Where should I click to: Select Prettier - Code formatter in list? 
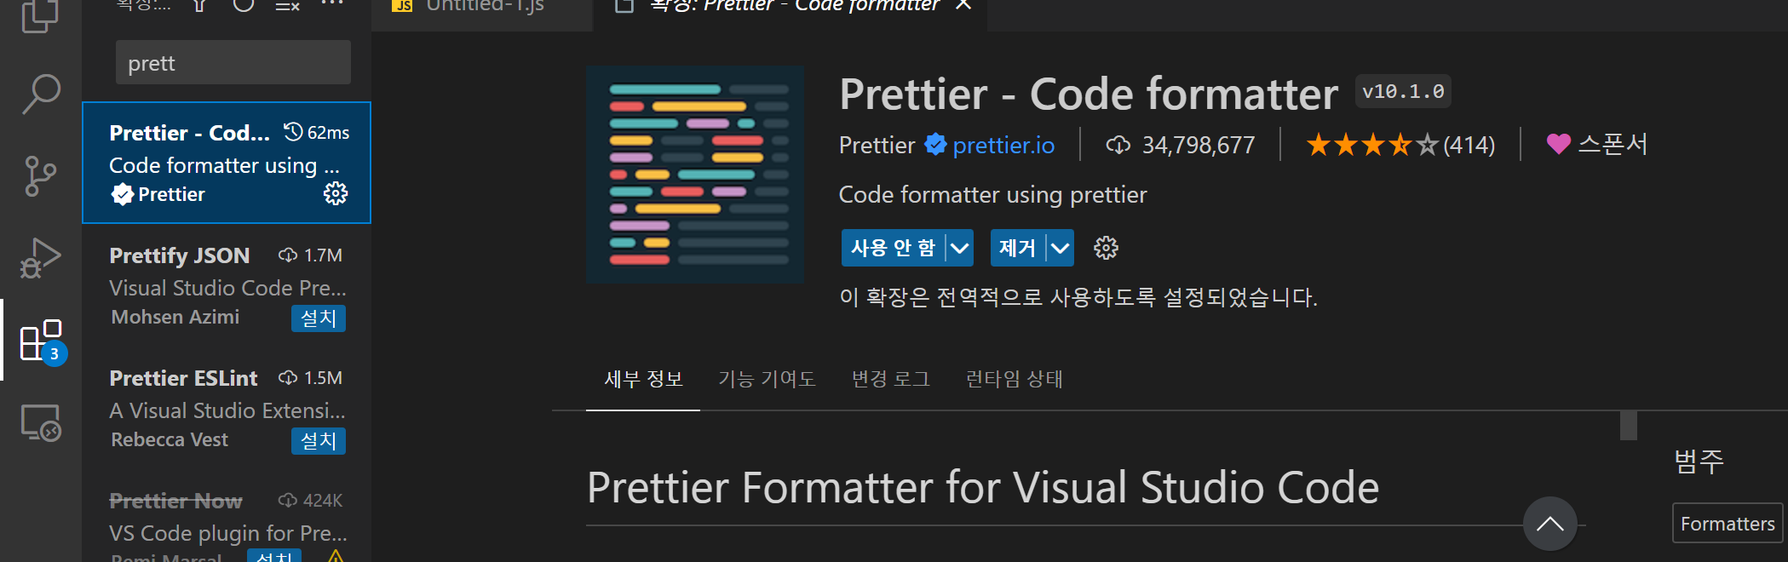click(x=227, y=163)
